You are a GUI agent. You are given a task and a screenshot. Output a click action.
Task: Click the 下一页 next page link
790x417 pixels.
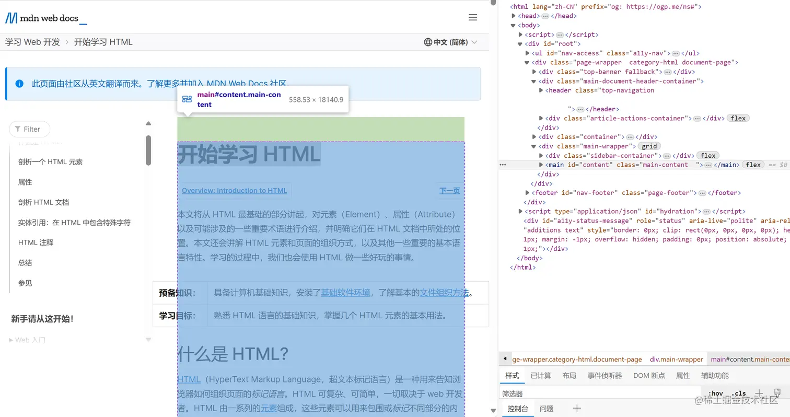click(449, 191)
